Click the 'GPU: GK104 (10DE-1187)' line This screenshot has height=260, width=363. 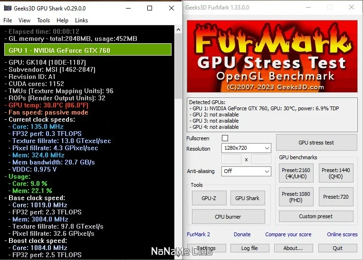pyautogui.click(x=46, y=63)
